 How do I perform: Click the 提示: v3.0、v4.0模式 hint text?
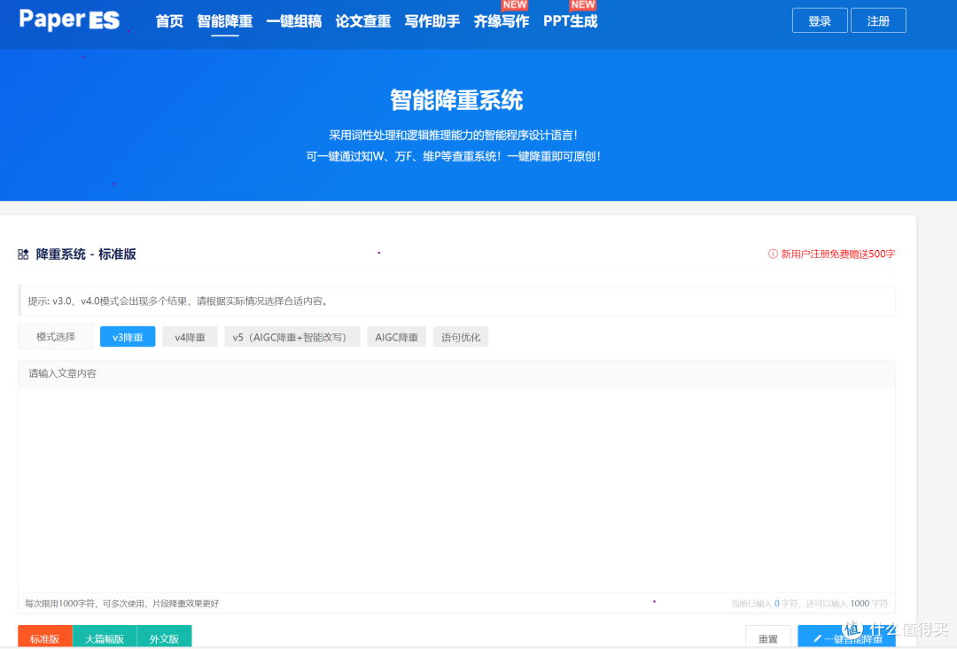(x=179, y=301)
